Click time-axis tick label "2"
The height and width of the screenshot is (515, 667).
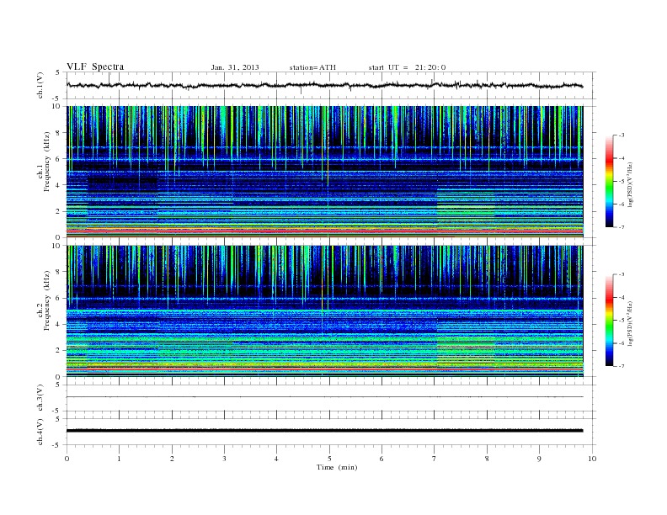pos(172,459)
